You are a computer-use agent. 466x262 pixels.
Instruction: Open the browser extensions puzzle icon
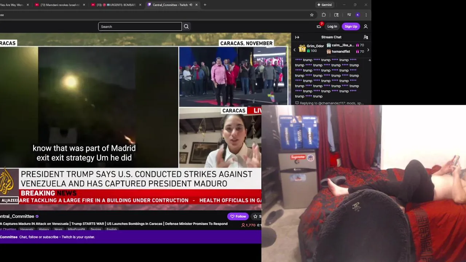tap(324, 15)
